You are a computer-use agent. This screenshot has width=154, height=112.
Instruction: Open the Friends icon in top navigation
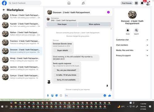[83, 3]
